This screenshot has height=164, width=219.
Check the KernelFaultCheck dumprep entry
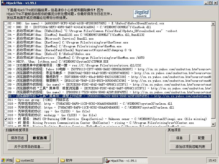coord(6,50)
